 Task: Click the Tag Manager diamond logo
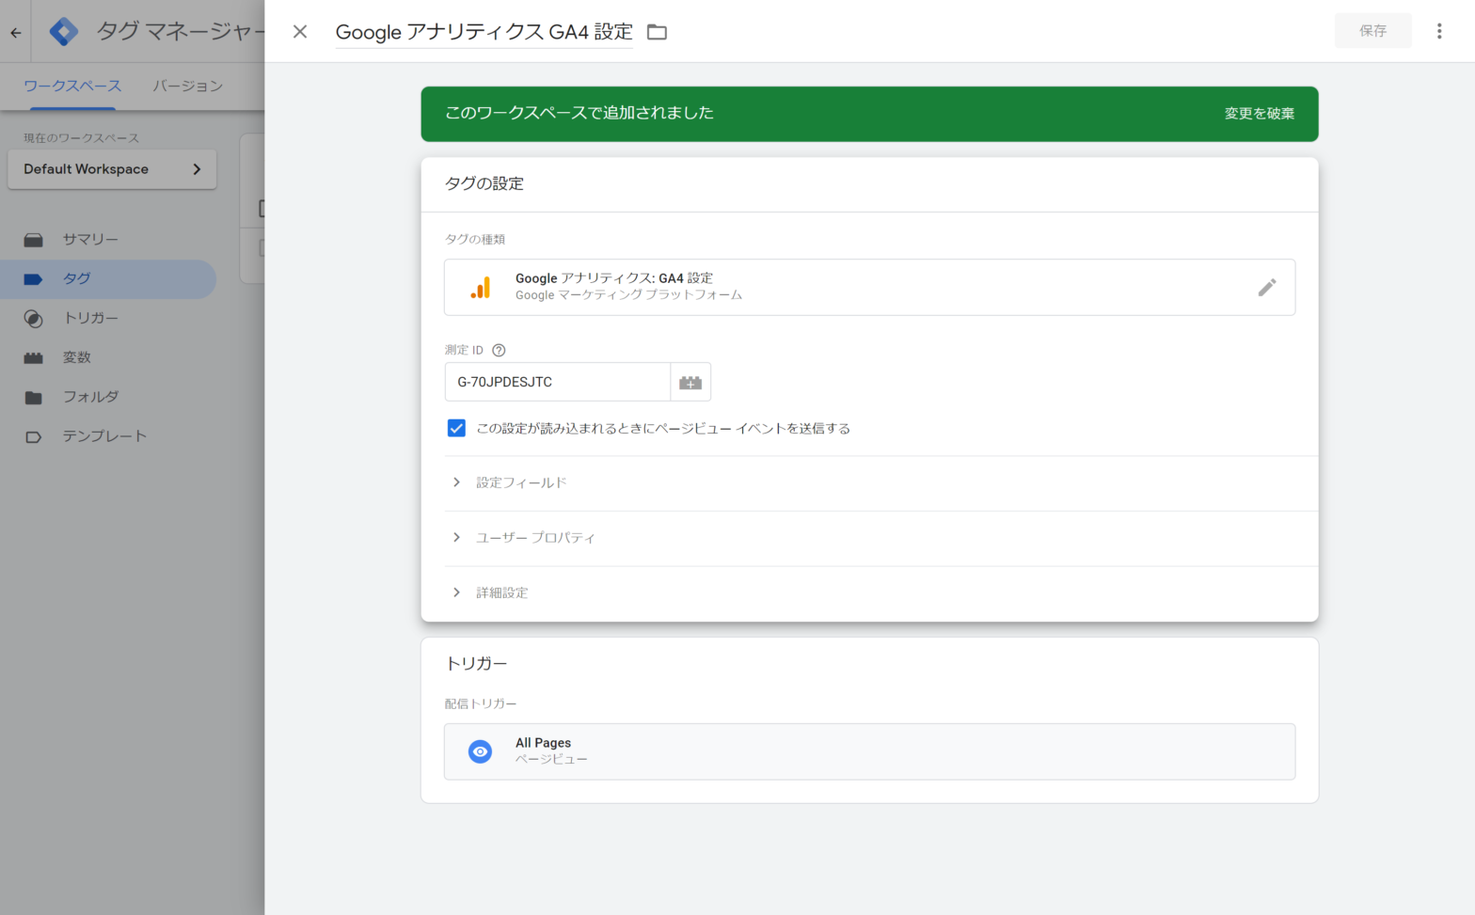(64, 31)
